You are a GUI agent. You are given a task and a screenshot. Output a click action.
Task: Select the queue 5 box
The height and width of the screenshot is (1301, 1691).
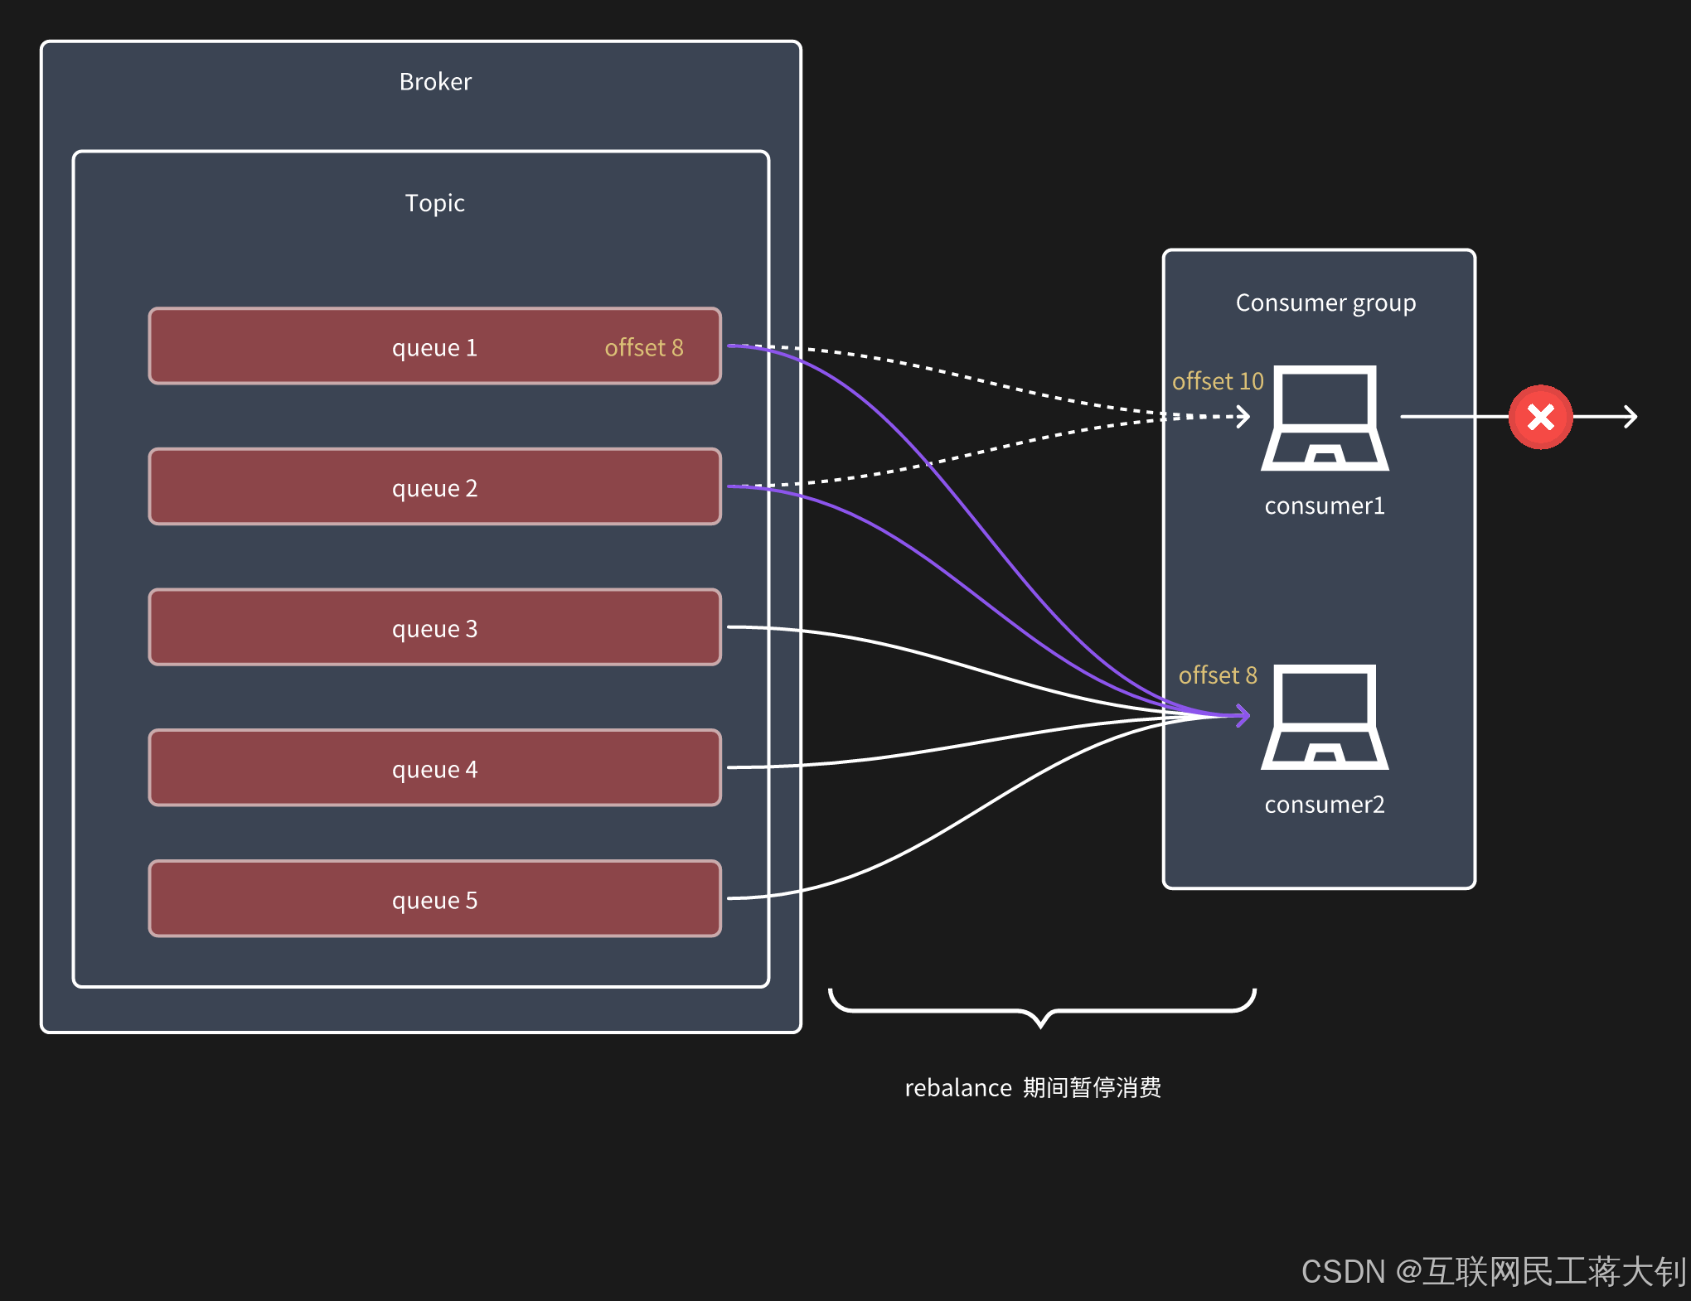[x=434, y=899]
